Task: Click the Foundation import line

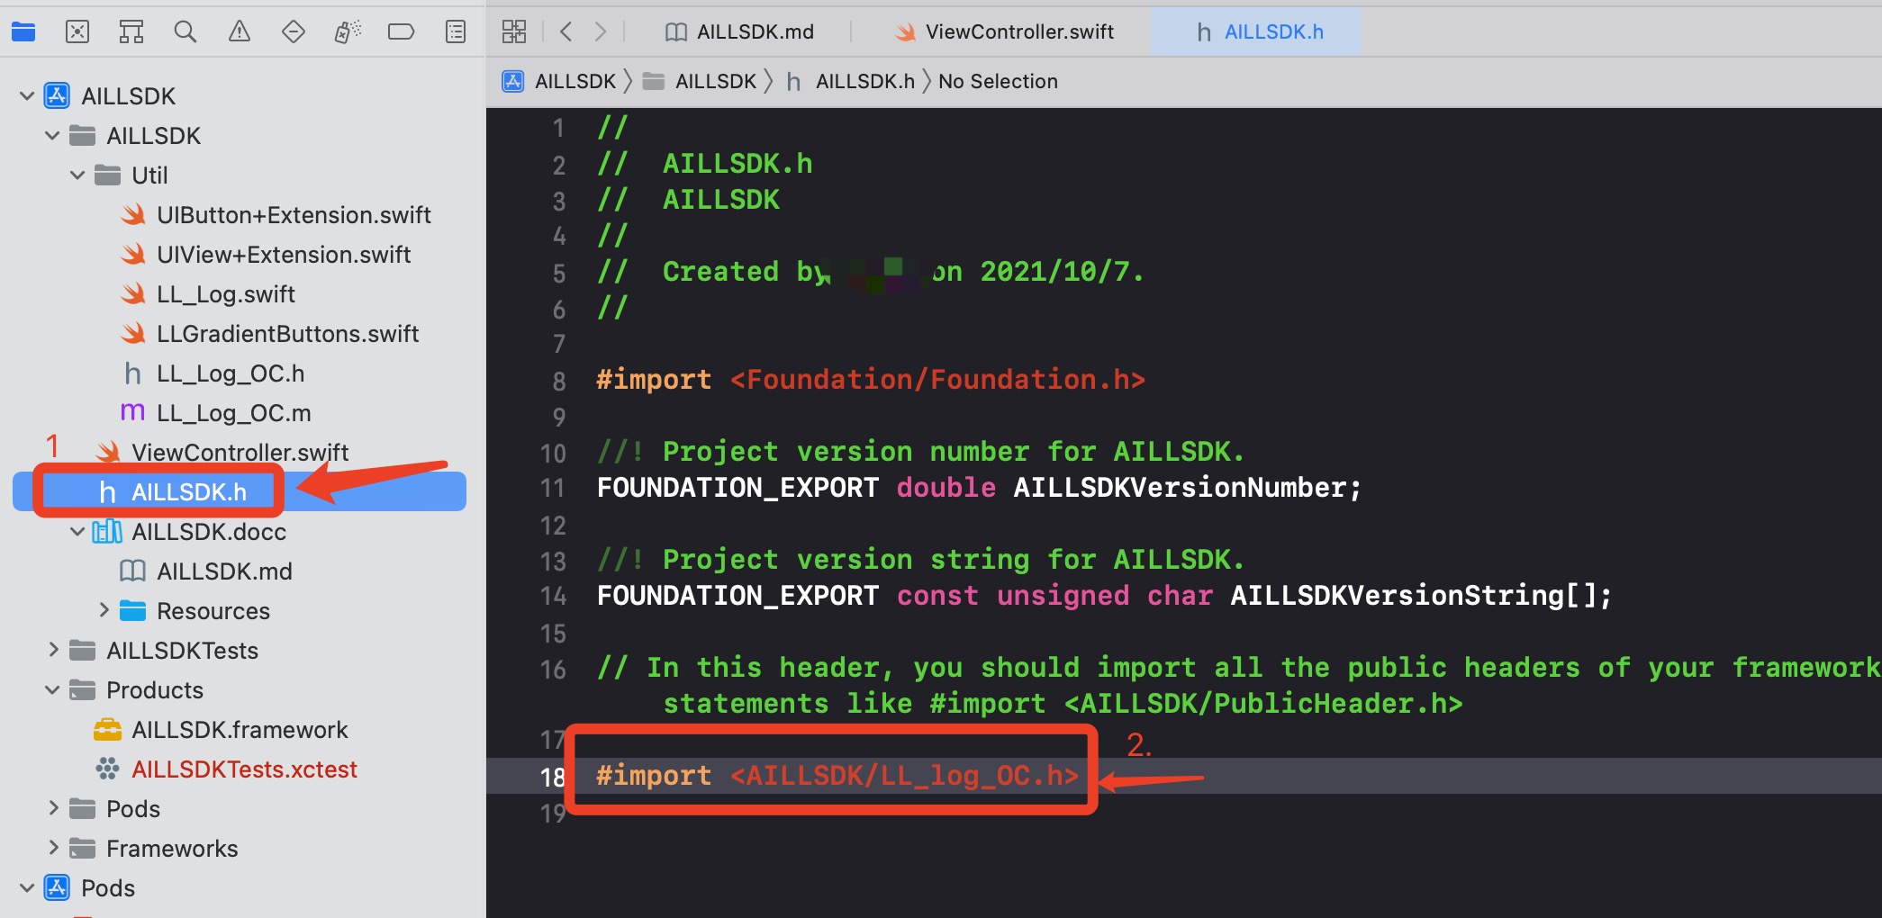Action: (x=871, y=380)
